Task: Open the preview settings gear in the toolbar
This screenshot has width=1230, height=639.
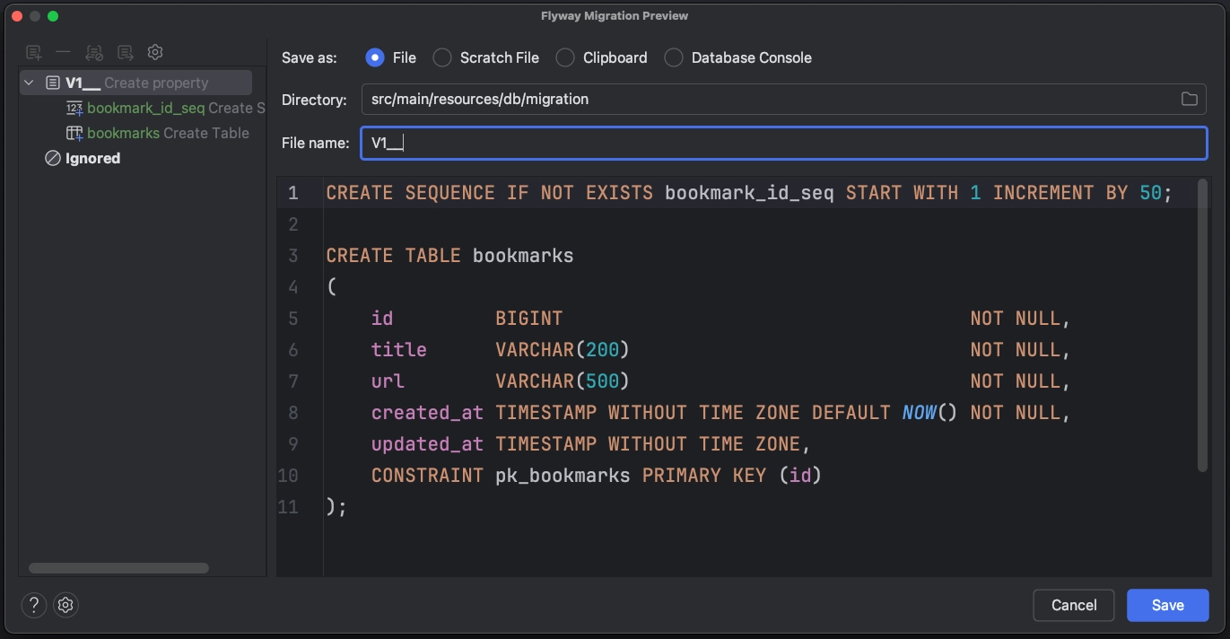Action: [x=154, y=52]
